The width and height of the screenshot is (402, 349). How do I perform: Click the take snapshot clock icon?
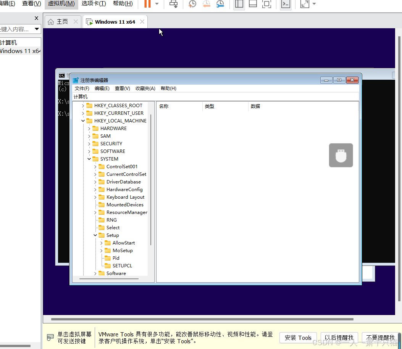point(192,4)
